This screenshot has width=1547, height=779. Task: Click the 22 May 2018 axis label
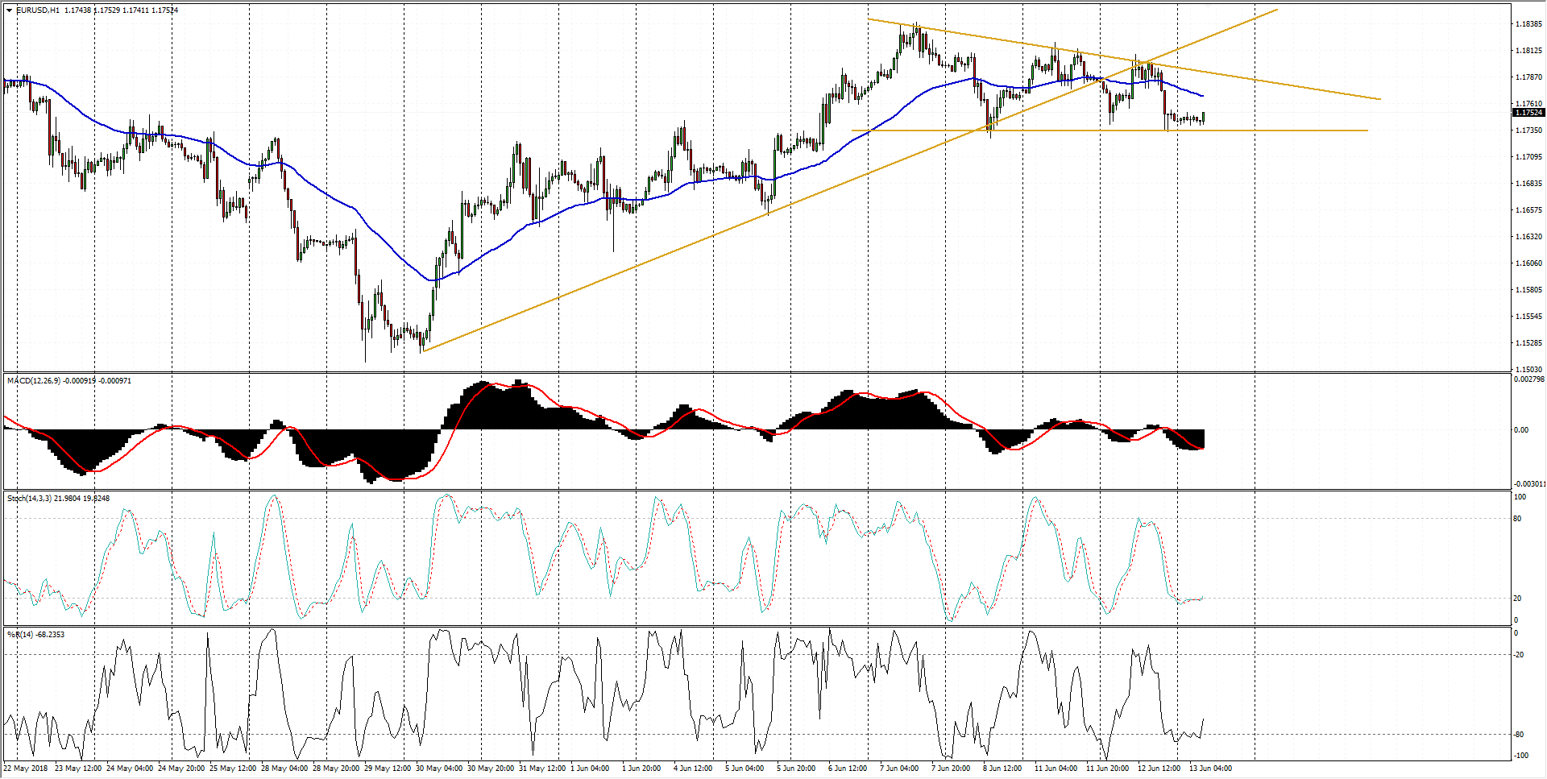pos(24,769)
